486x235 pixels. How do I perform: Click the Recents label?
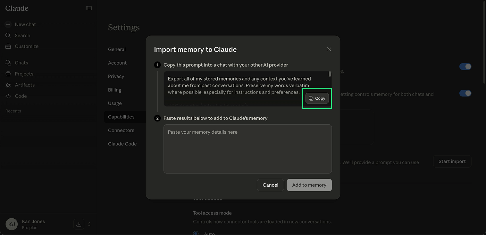(x=13, y=111)
